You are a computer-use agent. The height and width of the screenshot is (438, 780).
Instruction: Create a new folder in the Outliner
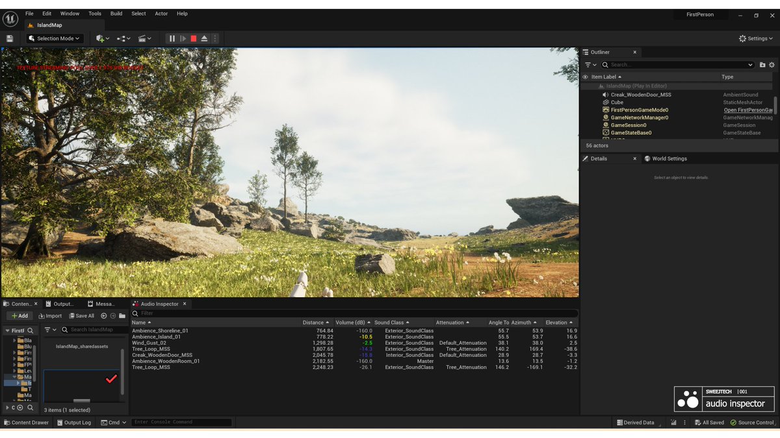[x=762, y=65]
